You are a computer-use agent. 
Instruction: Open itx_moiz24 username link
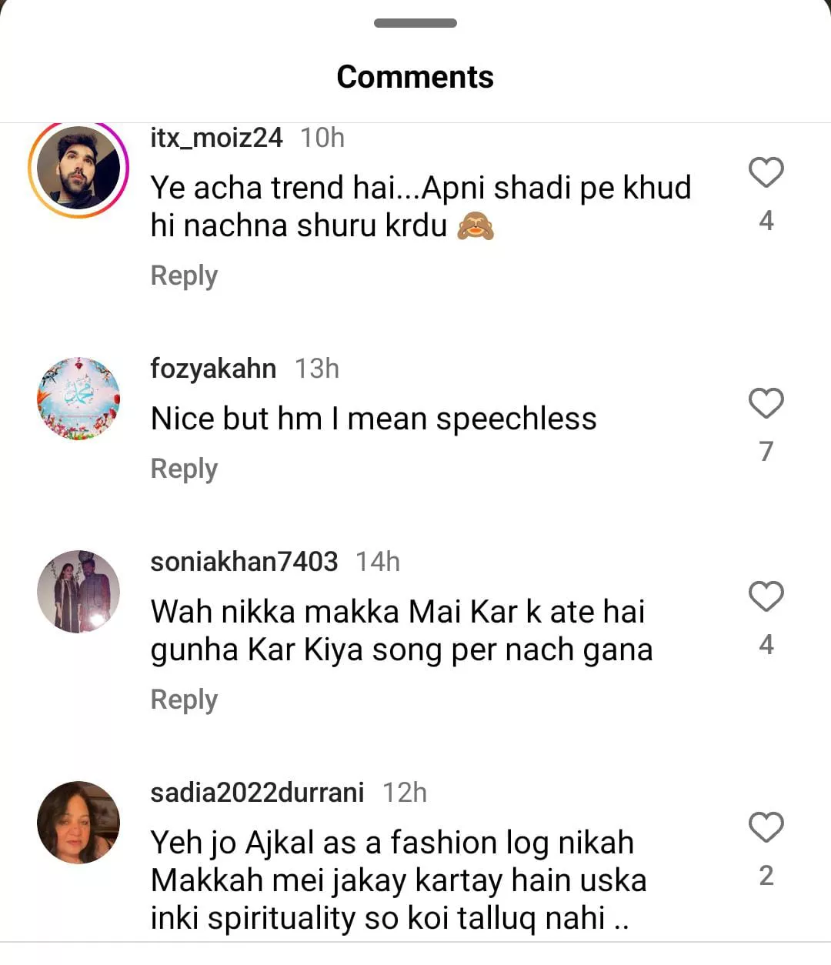[x=216, y=138]
